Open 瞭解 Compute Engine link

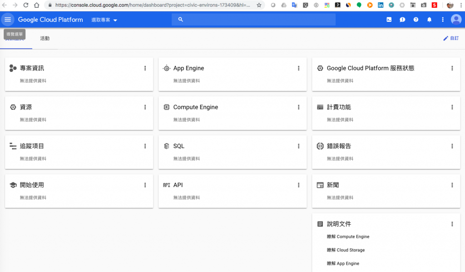tap(348, 237)
